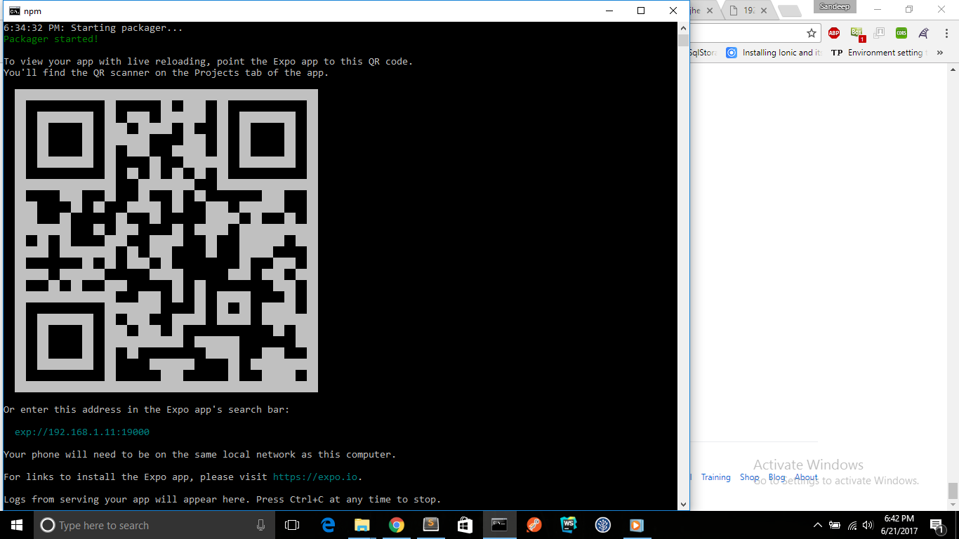Show hidden system tray icons chevron
Screen dimensions: 959x539
(x=817, y=525)
